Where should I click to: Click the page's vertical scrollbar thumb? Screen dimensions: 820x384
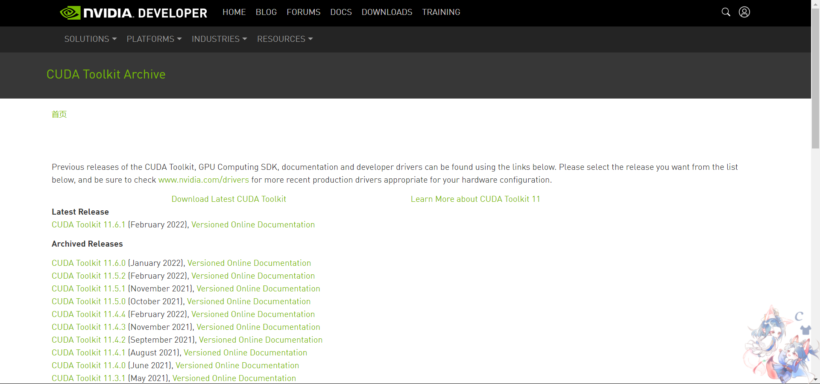[x=816, y=79]
